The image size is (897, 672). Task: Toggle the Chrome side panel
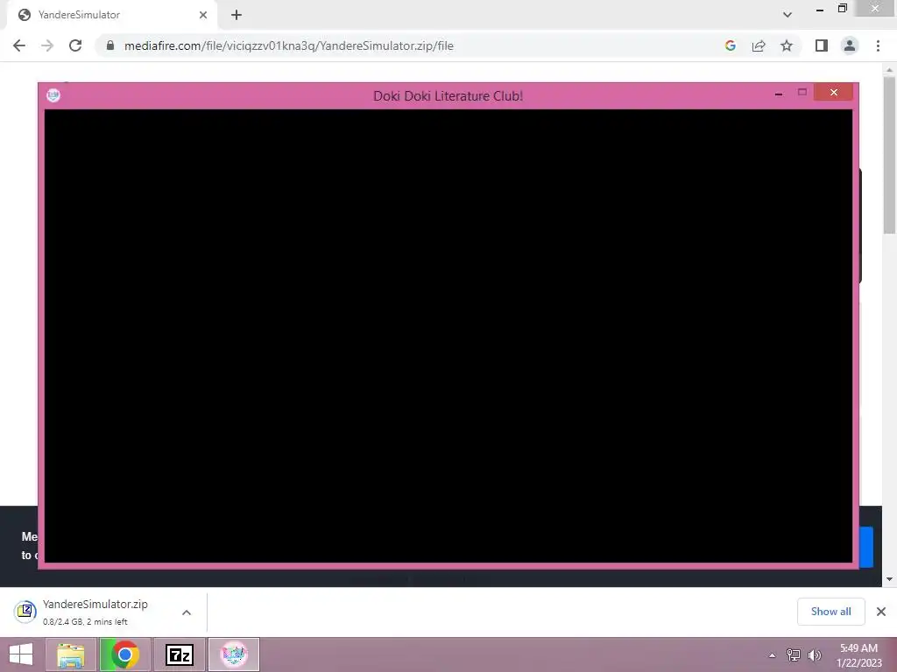[822, 45]
